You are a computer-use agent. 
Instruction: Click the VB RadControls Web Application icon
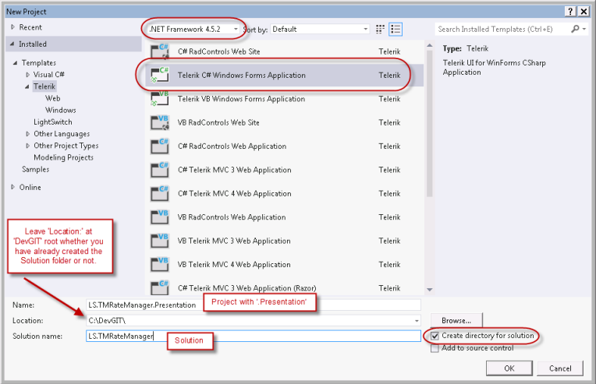pos(160,217)
